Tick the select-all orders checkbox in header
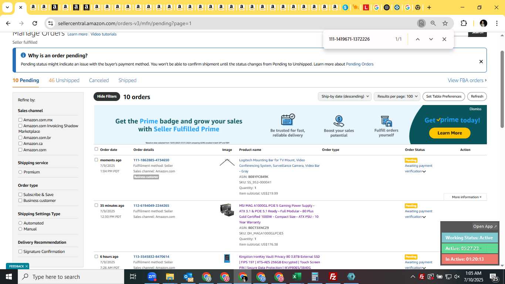 click(x=96, y=149)
